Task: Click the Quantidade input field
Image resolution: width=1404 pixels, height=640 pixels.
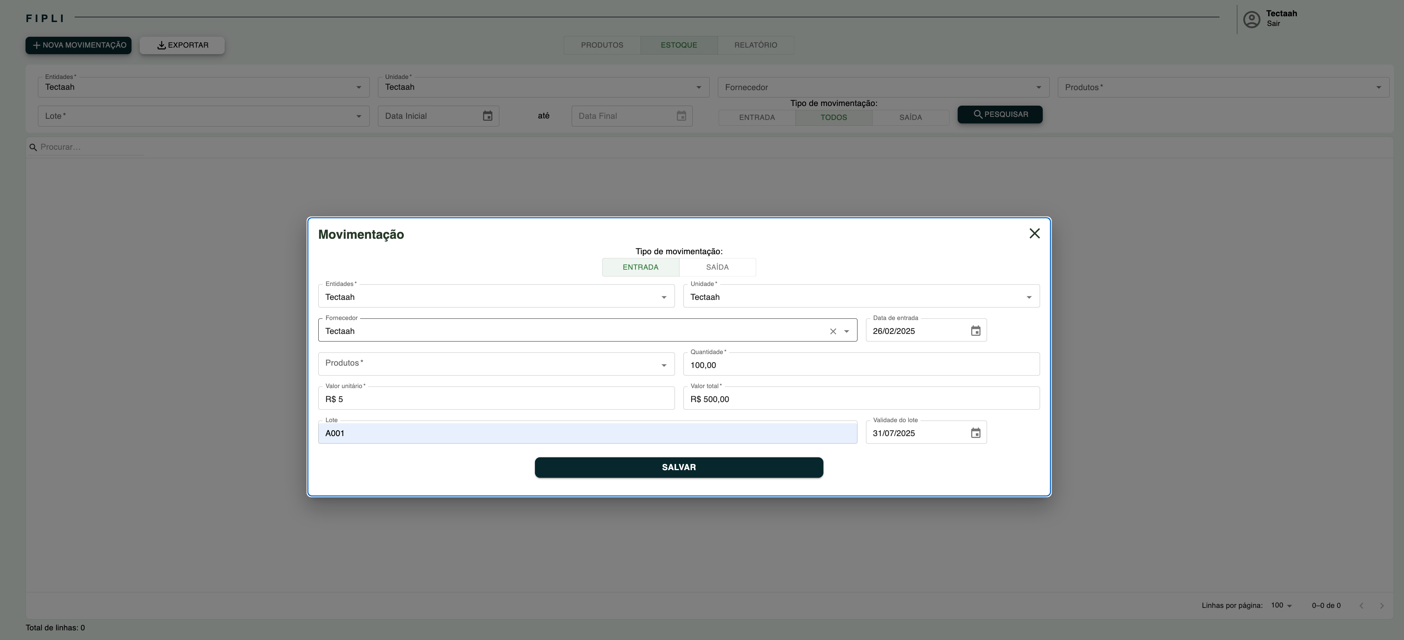Action: 861,365
